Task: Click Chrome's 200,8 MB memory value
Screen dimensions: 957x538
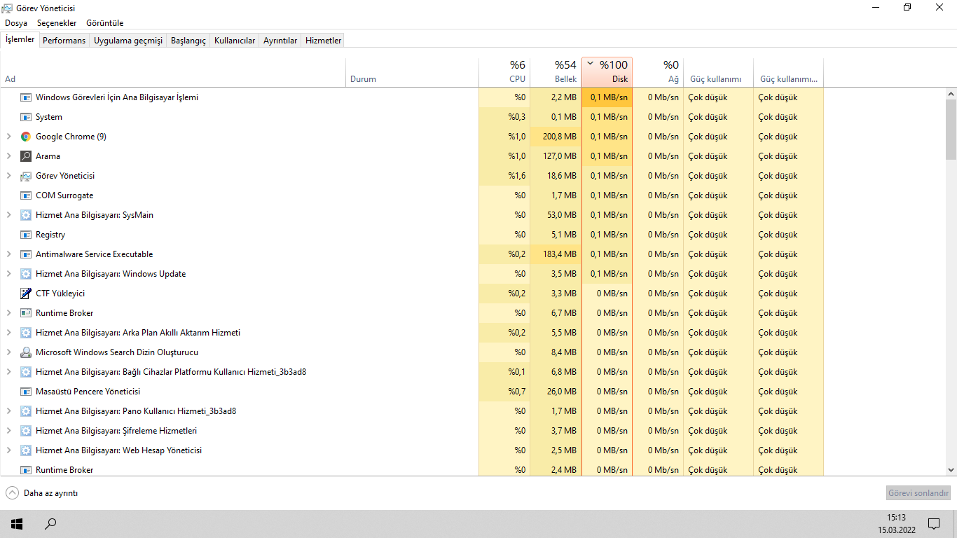Action: tap(558, 137)
